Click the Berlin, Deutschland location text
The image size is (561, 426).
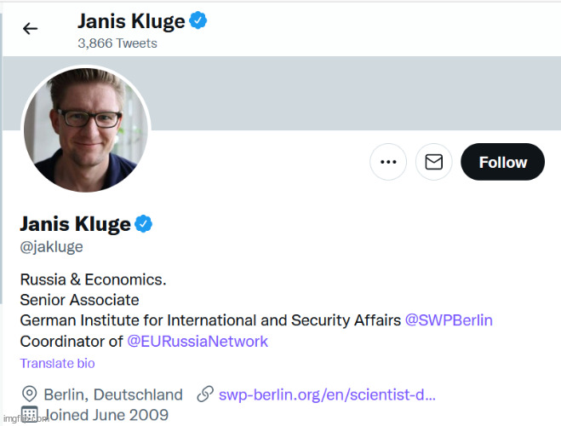point(113,394)
